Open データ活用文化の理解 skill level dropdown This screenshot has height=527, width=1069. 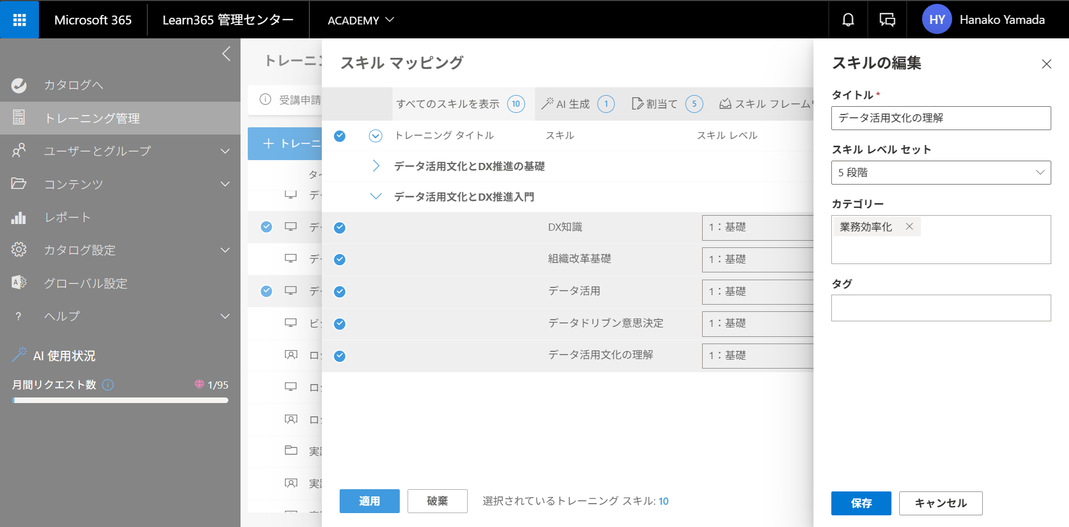[x=758, y=356]
